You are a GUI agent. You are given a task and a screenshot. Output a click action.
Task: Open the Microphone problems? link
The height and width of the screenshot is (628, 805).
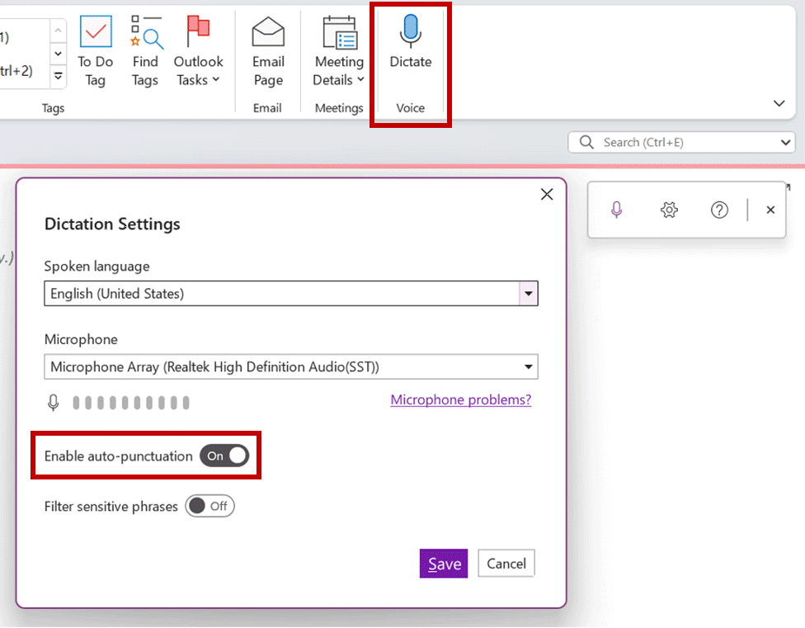[x=461, y=399]
